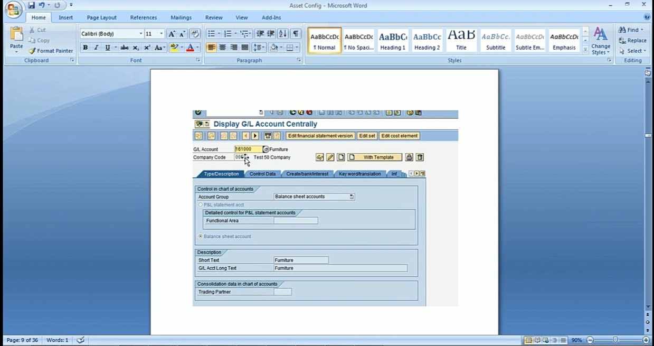Check proofing errors in status bar
Viewport: 654px width, 346px height.
click(x=80, y=340)
